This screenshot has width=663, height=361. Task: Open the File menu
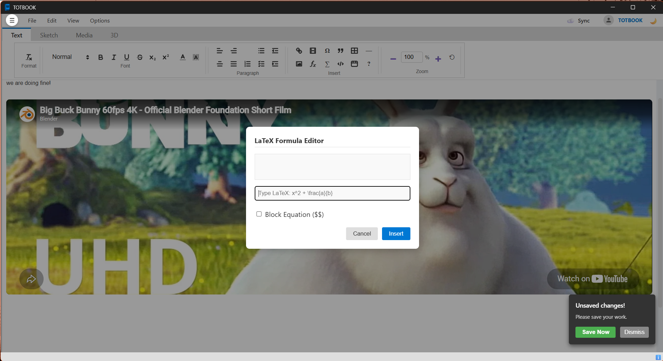tap(32, 20)
